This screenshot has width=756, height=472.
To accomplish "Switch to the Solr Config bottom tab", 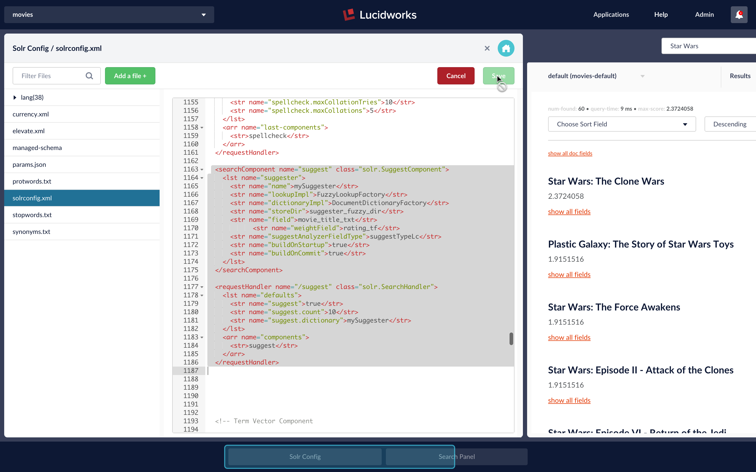I will (305, 457).
